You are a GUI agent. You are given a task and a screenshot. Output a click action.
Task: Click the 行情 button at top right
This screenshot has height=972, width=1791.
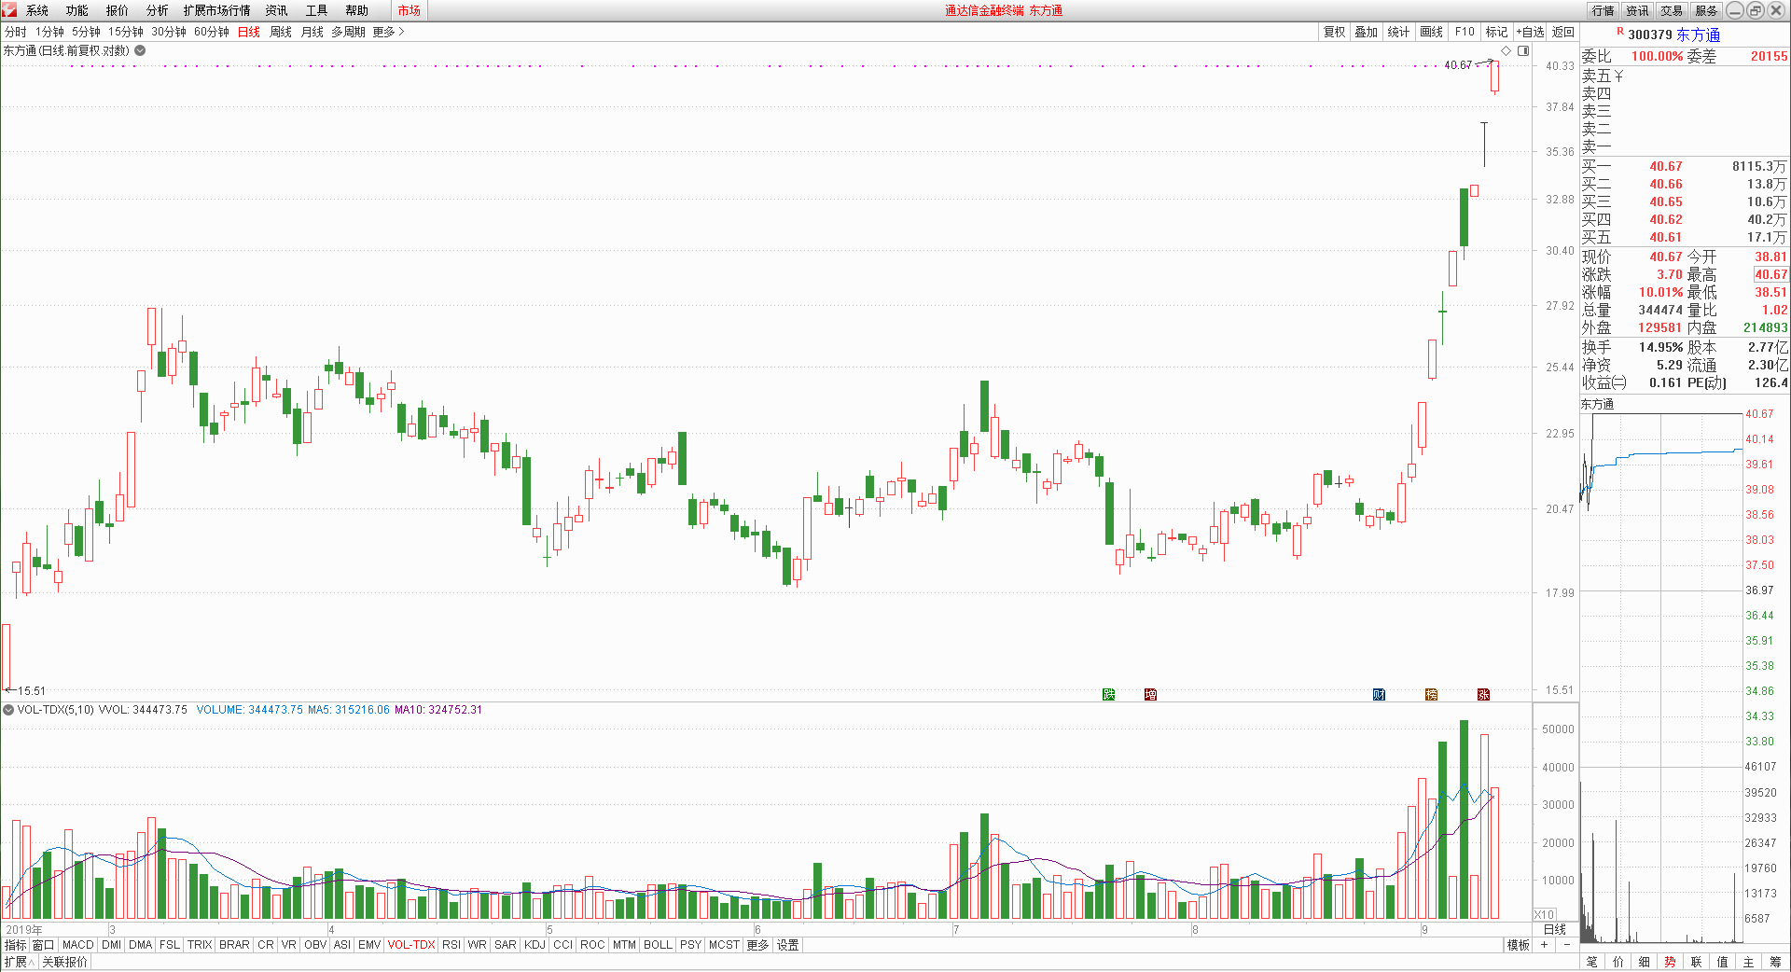coord(1604,10)
